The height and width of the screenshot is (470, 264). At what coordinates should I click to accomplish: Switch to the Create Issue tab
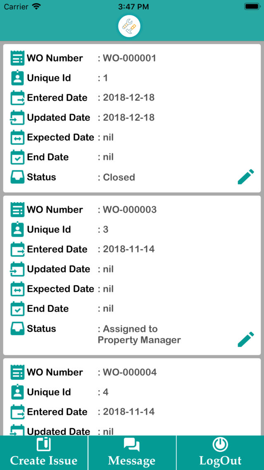coord(44,452)
